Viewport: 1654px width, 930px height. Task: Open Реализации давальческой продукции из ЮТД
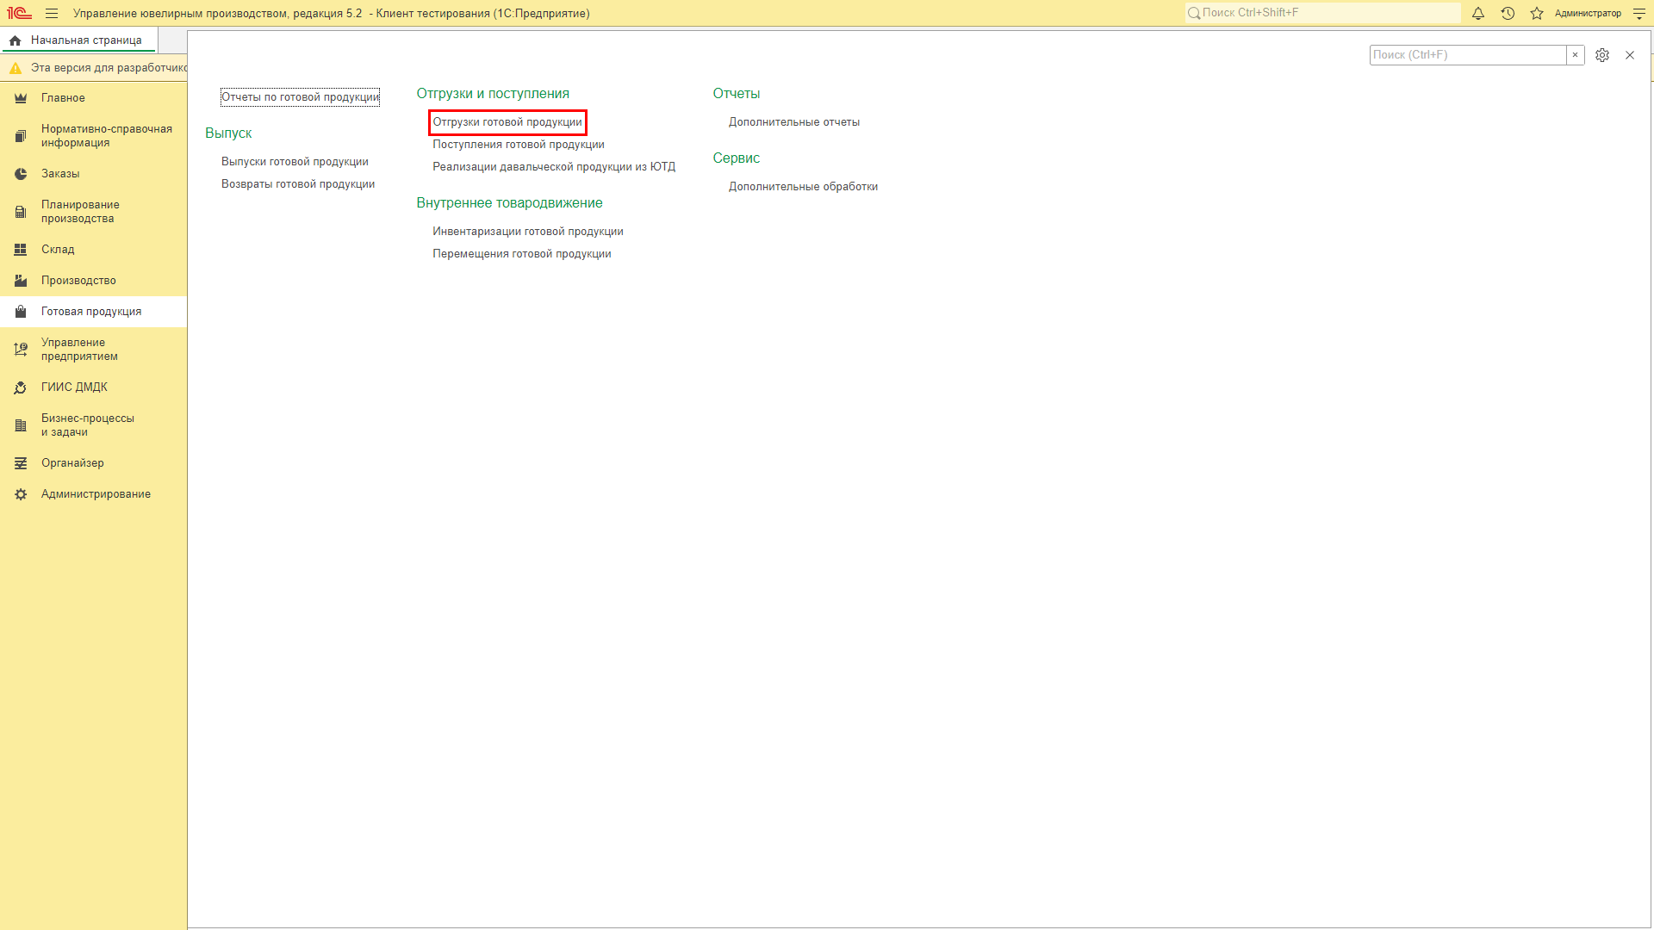click(554, 167)
